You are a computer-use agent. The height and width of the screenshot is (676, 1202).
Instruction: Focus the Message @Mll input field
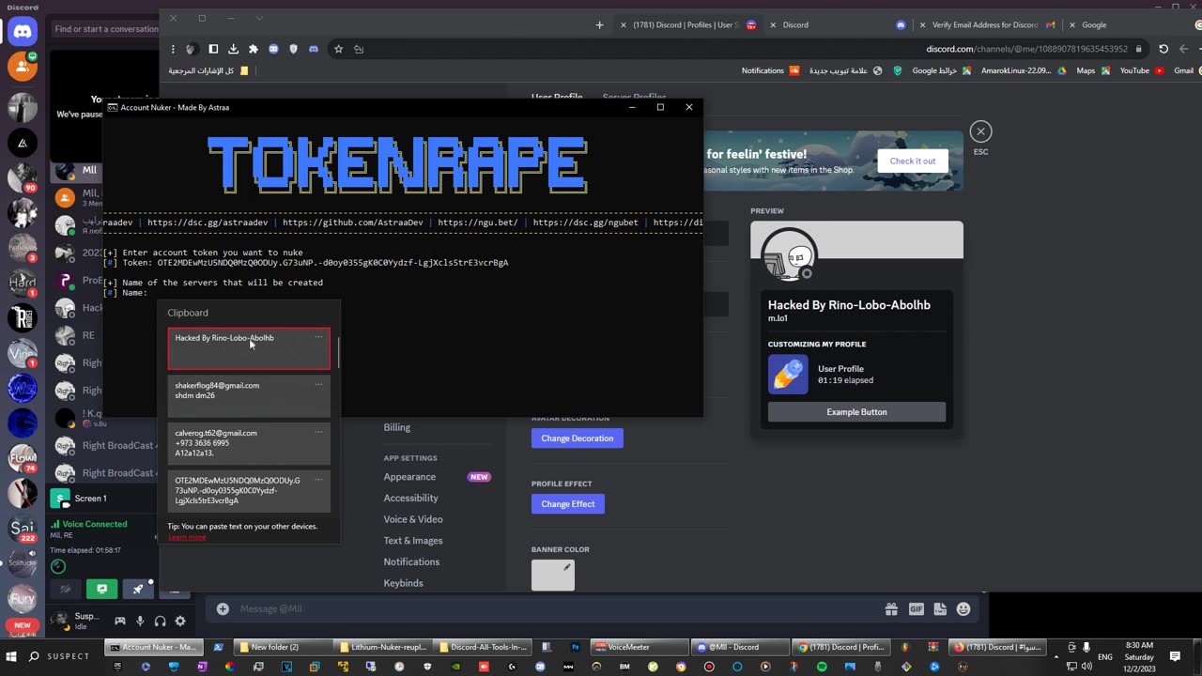pos(554,609)
